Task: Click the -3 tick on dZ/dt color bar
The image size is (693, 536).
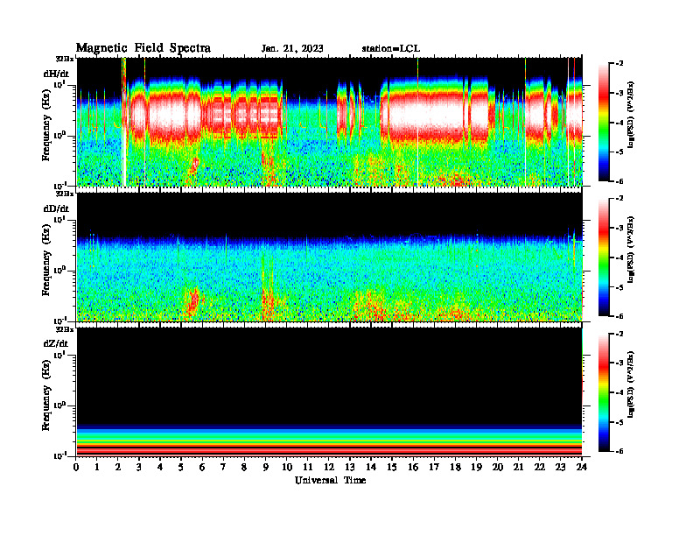Action: point(619,363)
